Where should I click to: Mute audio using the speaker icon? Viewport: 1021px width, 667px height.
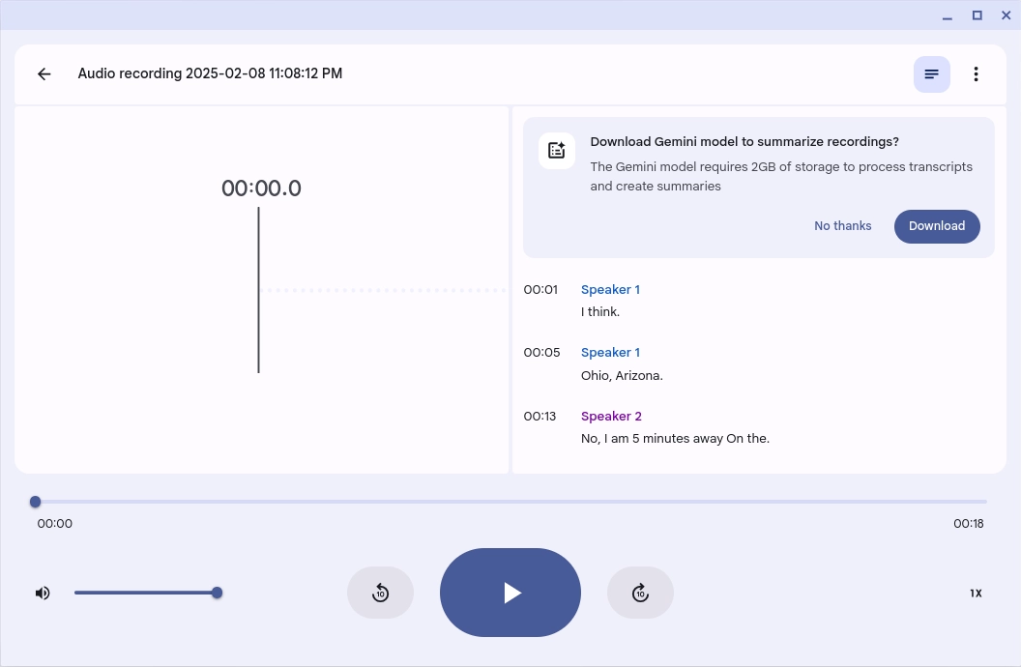[43, 593]
